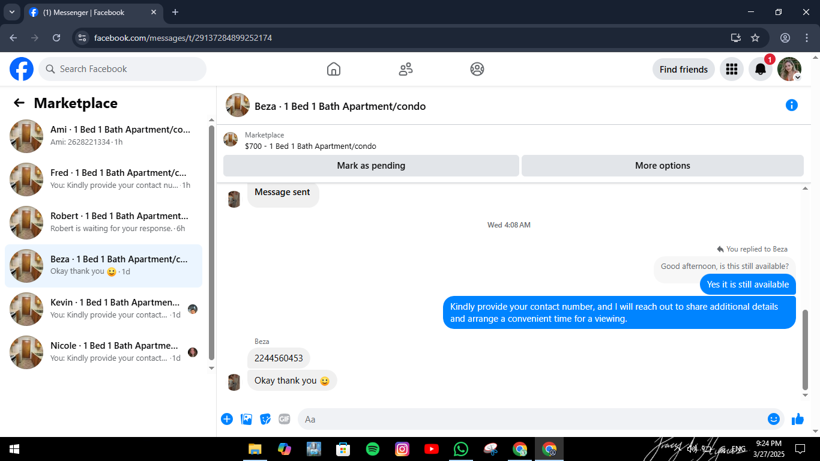Screen dimensions: 820x461
Task: Open the conversation information icon
Action: coord(792,106)
